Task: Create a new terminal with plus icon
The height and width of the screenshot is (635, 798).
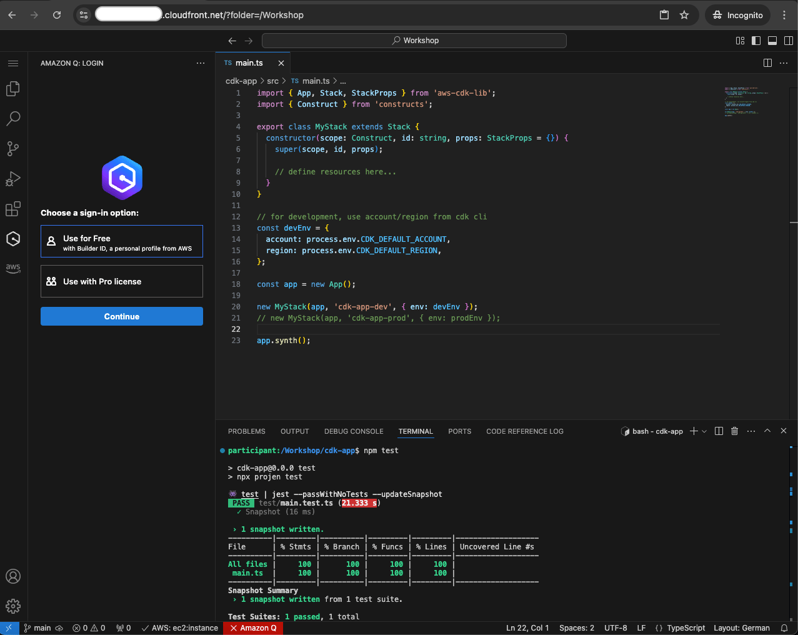Action: (694, 431)
